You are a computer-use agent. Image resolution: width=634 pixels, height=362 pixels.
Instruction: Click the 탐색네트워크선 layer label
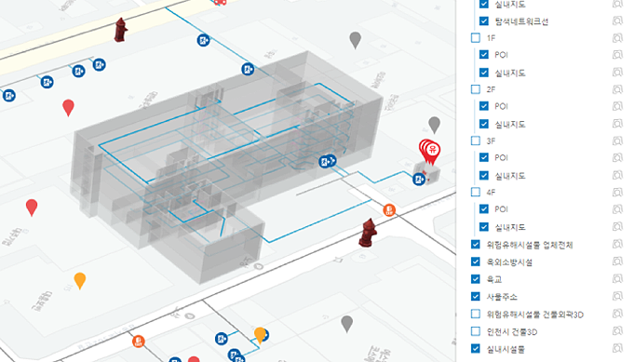521,21
